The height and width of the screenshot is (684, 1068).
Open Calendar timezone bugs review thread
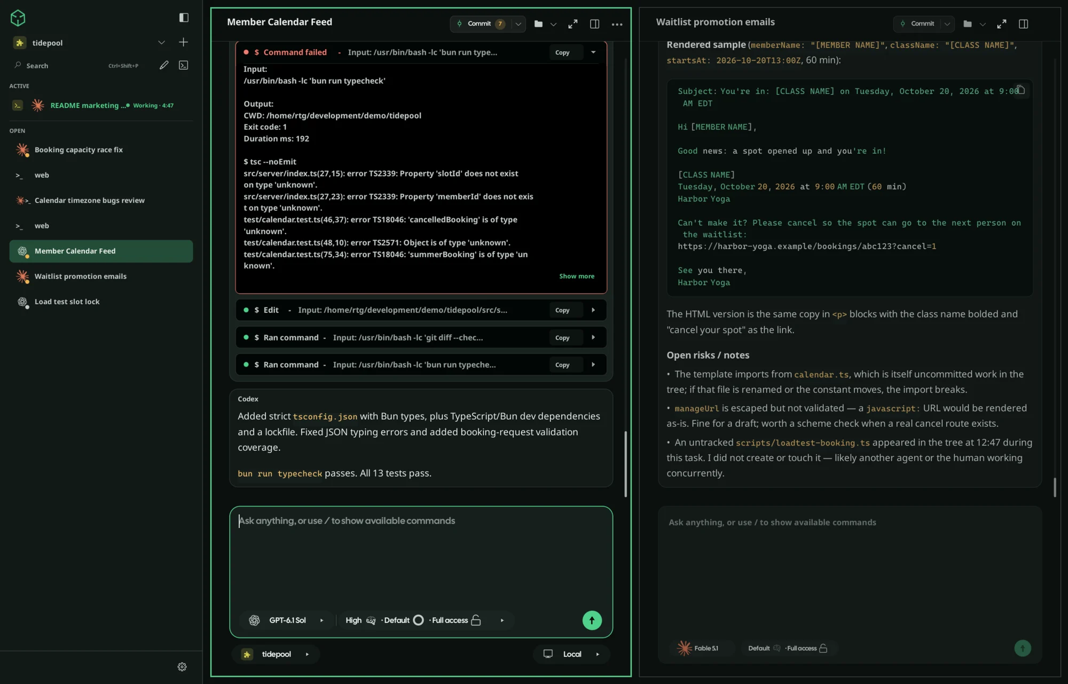(x=101, y=201)
